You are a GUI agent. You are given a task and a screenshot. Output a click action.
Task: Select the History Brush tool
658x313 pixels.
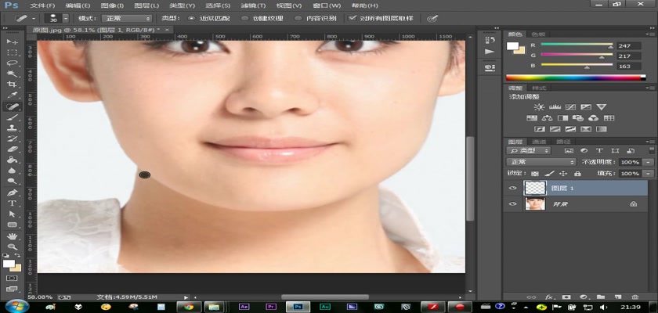[x=13, y=139]
